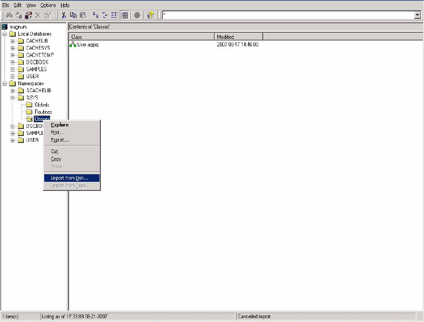
Task: Choose Export... in the context menu
Action: coord(72,140)
